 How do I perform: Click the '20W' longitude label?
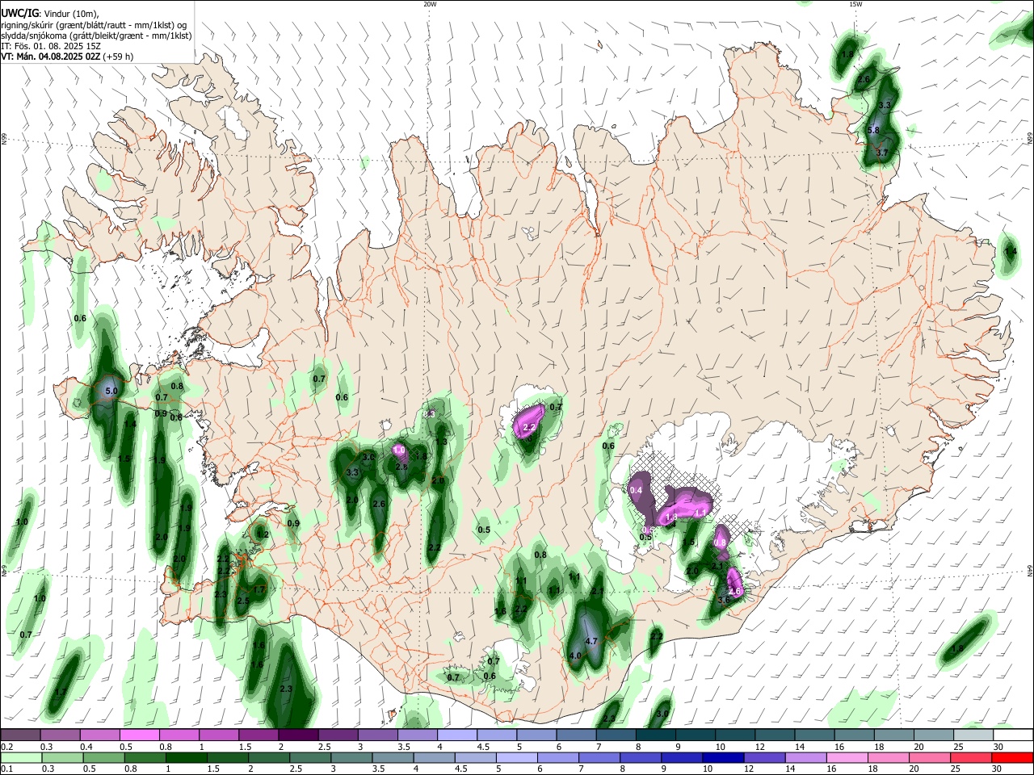point(430,4)
